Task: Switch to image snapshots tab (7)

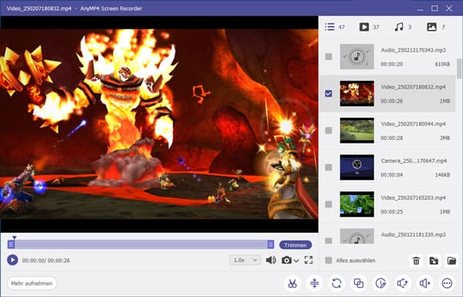Action: [436, 27]
